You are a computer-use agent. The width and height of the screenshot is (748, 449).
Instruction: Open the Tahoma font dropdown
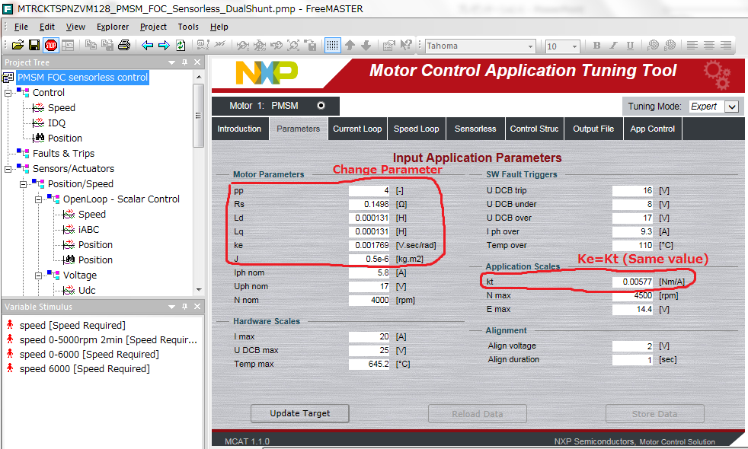(530, 46)
